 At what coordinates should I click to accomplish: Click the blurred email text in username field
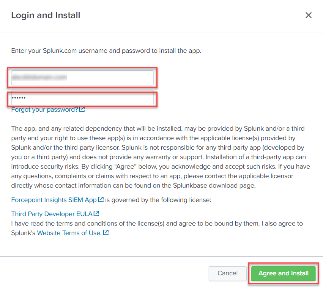tap(39, 77)
